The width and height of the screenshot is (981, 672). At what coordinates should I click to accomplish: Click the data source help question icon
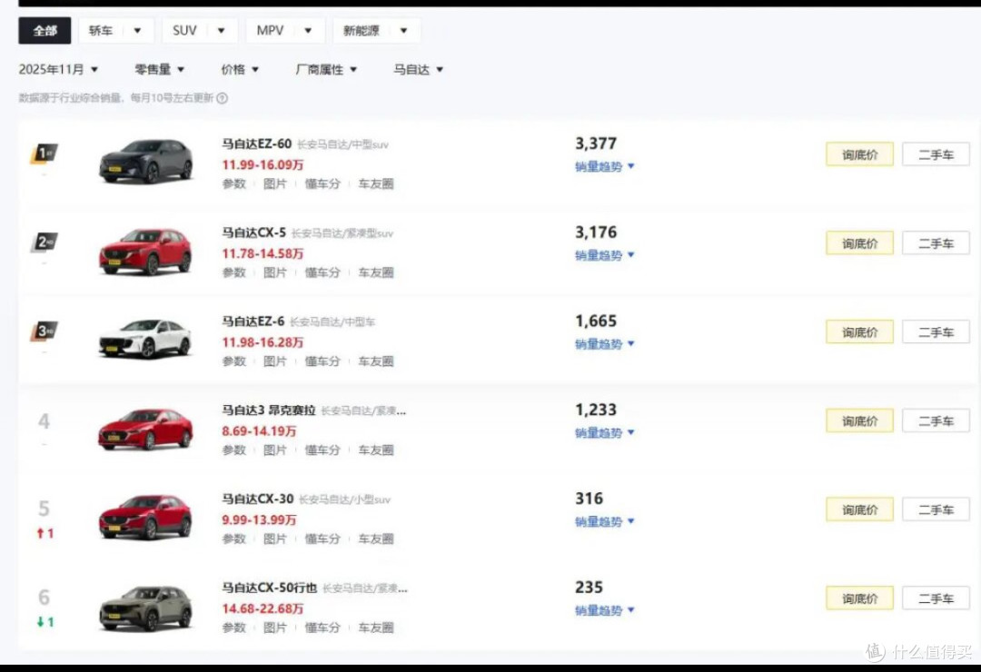[223, 98]
